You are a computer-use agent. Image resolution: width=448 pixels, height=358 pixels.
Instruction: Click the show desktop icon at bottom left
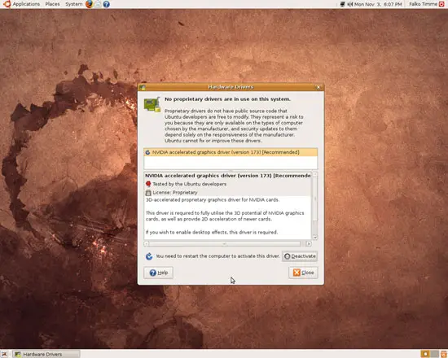(x=4, y=354)
